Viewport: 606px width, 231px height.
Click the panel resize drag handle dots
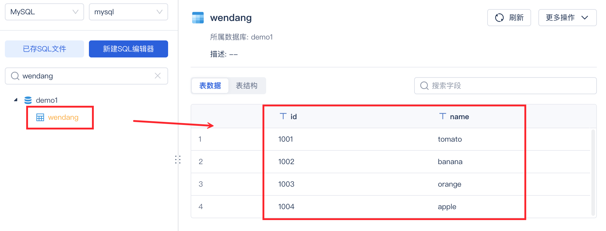click(x=178, y=160)
